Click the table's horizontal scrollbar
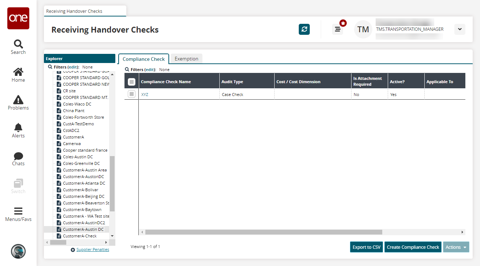This screenshot has width=480, height=266. [264, 232]
